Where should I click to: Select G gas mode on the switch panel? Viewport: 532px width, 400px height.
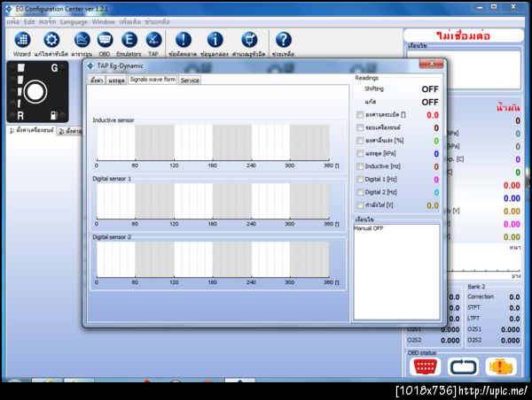click(55, 68)
